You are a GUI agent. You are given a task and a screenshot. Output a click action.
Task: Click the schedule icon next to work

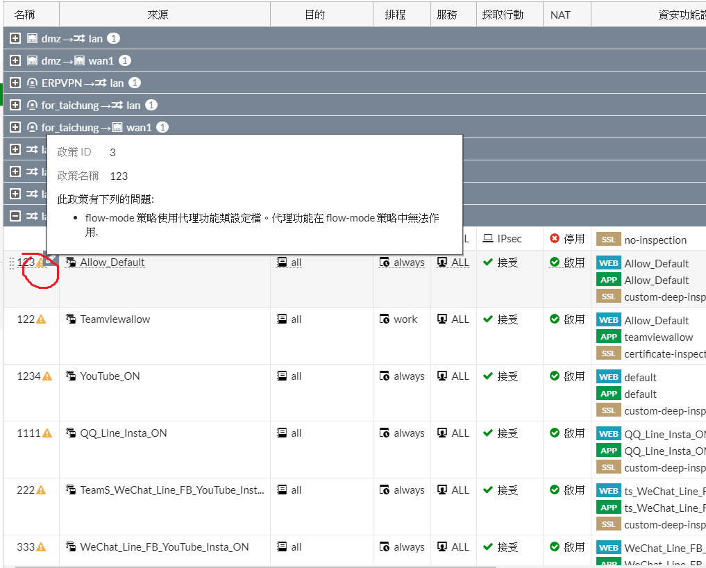pos(385,319)
